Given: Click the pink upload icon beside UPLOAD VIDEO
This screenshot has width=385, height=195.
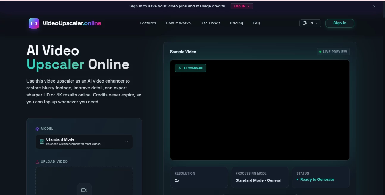Looking at the screenshot, I should 37,161.
